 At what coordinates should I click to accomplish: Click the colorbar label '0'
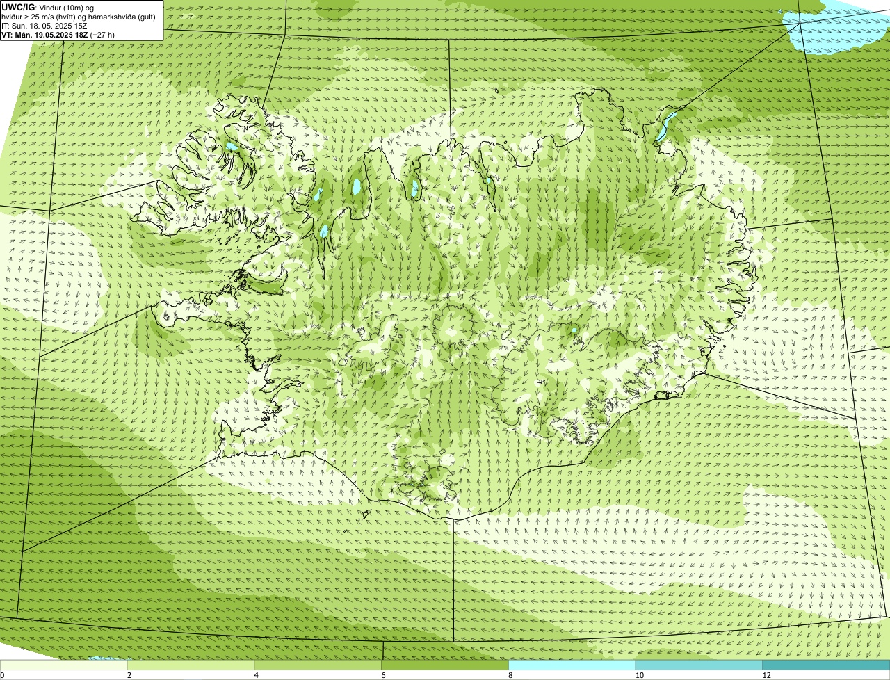tap(2, 675)
